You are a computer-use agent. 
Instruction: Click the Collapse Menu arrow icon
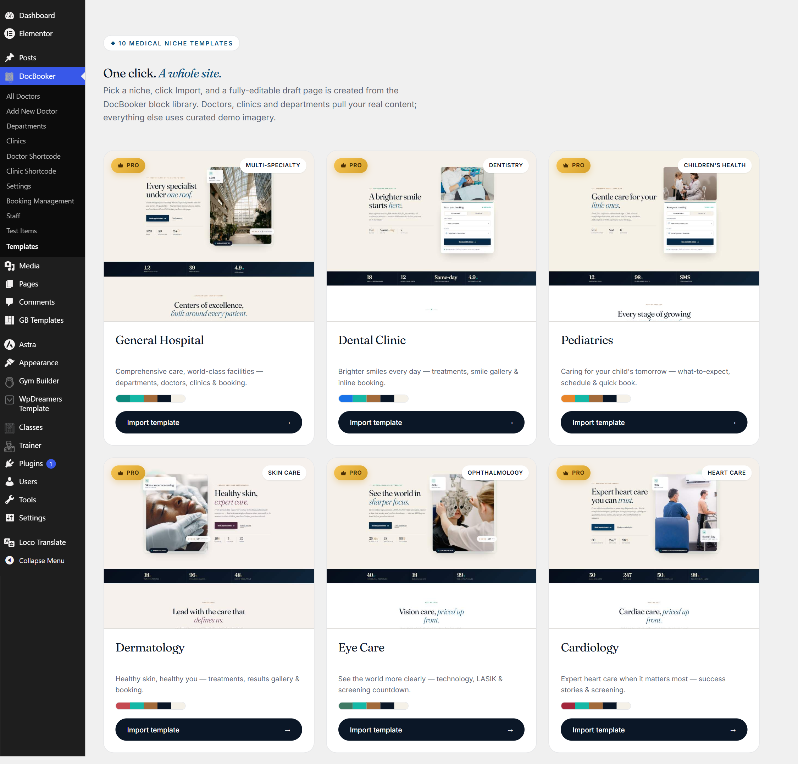pyautogui.click(x=9, y=561)
